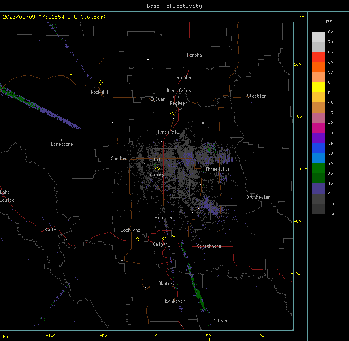The height and width of the screenshot is (341, 349).
Task: Click the RockyMH label
Action: 99,92
